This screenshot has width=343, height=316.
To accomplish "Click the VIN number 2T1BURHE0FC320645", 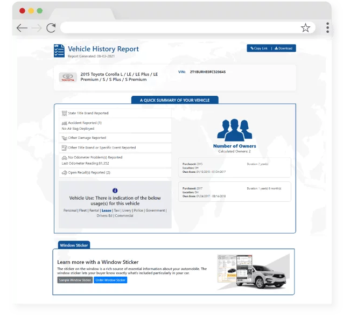I will coord(208,72).
